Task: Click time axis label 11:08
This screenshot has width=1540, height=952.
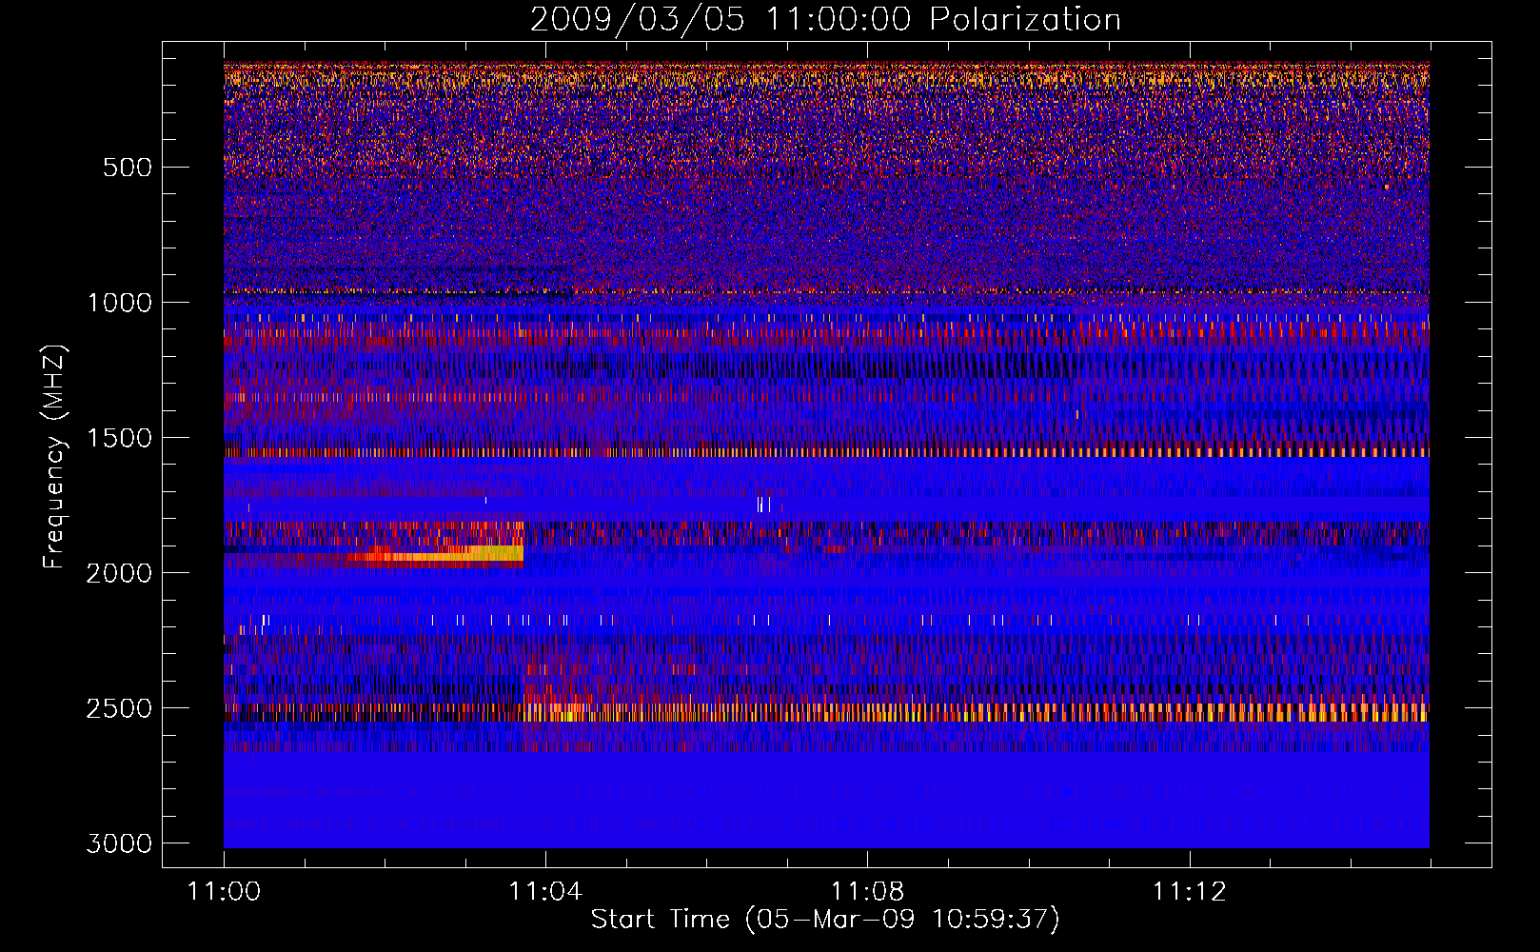Action: 867,892
